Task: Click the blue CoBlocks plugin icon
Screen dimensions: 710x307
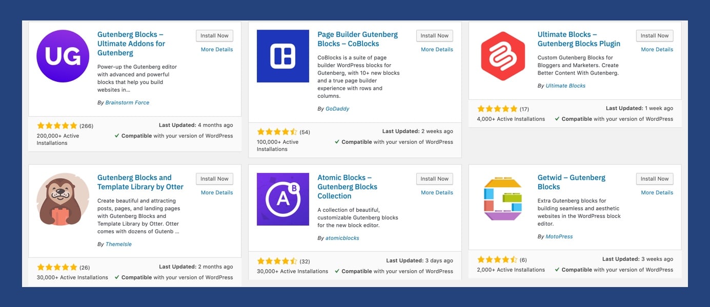Action: pyautogui.click(x=283, y=56)
